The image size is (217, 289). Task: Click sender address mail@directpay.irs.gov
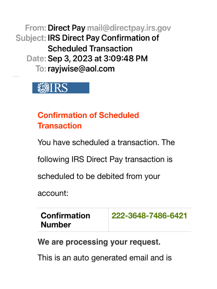129,28
